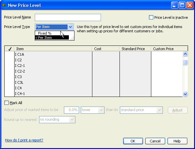The height and width of the screenshot is (149, 195).
Task: Open the Price Level Type dropdown arrow
Action: 71,27
